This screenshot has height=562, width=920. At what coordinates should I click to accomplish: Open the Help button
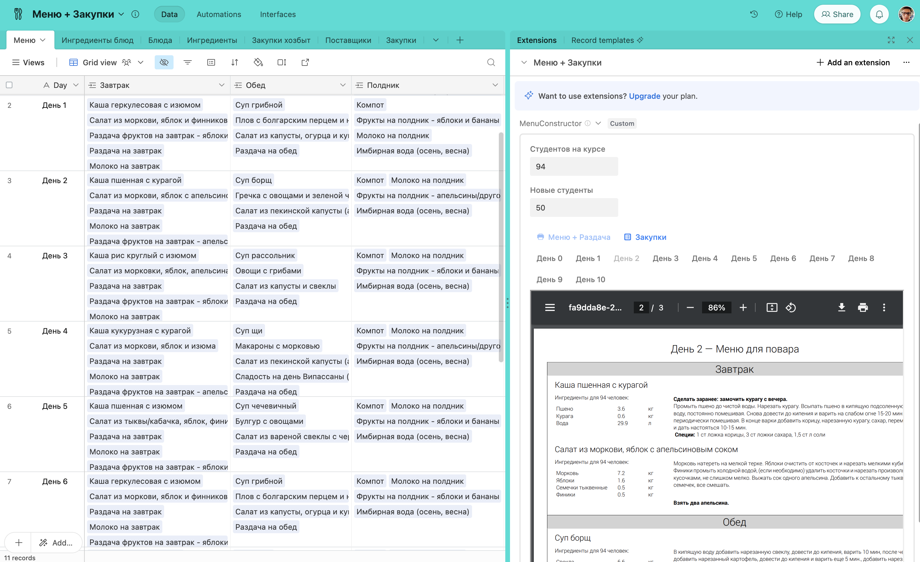click(x=788, y=14)
